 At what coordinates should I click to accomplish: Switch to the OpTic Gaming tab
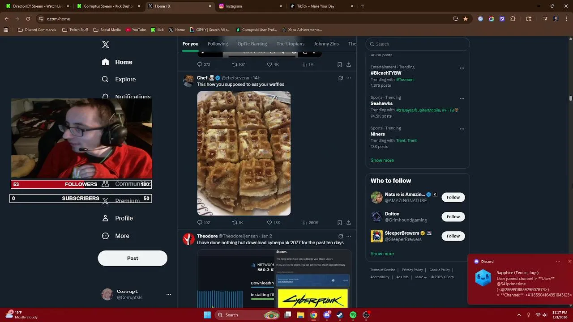[252, 44]
